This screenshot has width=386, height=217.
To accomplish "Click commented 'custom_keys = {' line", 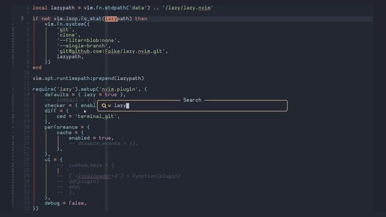I will pos(86,165).
